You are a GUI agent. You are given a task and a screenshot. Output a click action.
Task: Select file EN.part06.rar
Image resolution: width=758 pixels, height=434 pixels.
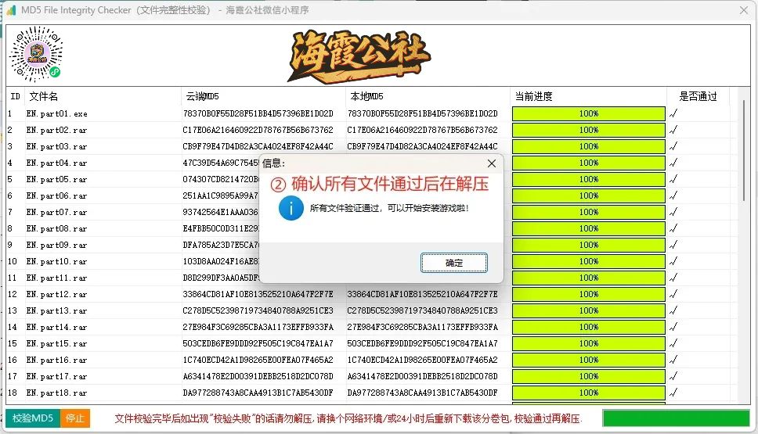click(57, 196)
